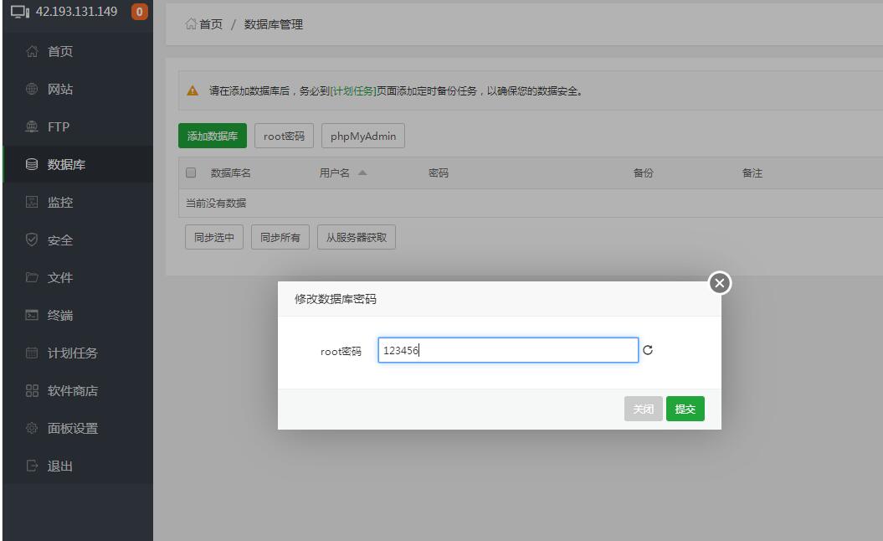This screenshot has width=883, height=541.
Task: Select 退出 to log out
Action: pos(60,466)
